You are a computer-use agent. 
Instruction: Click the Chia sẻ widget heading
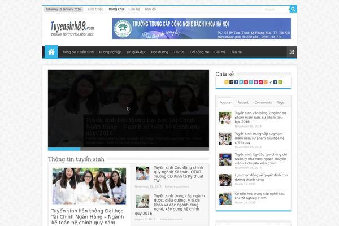(224, 74)
